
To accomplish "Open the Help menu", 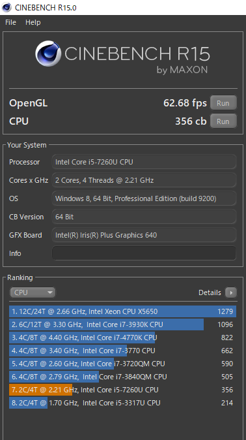I will (x=33, y=22).
